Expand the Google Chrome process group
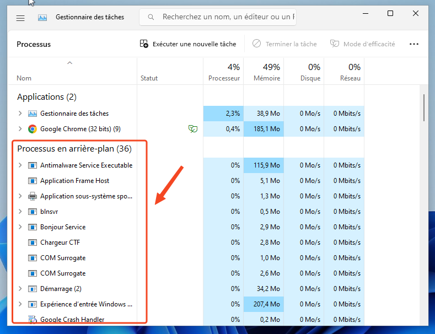Viewport: 435px width, 334px height. tap(20, 129)
